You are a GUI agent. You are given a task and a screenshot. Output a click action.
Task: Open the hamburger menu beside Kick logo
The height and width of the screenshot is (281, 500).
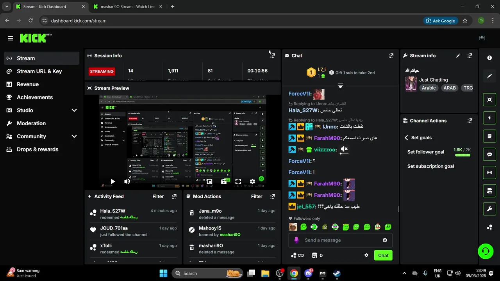pyautogui.click(x=10, y=38)
